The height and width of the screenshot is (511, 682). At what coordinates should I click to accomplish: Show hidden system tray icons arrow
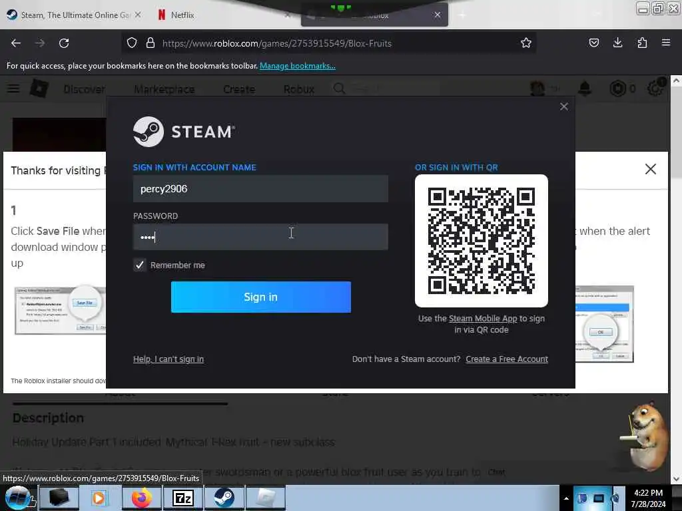coord(566,498)
